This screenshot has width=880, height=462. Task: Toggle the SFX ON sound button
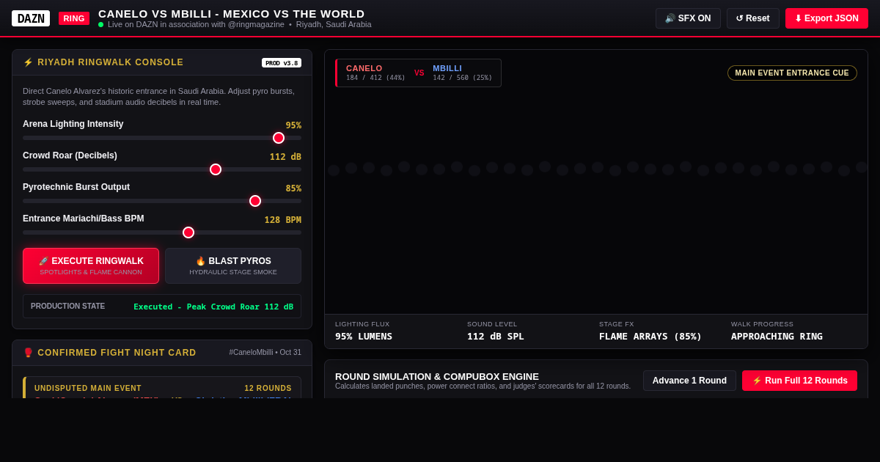(688, 18)
